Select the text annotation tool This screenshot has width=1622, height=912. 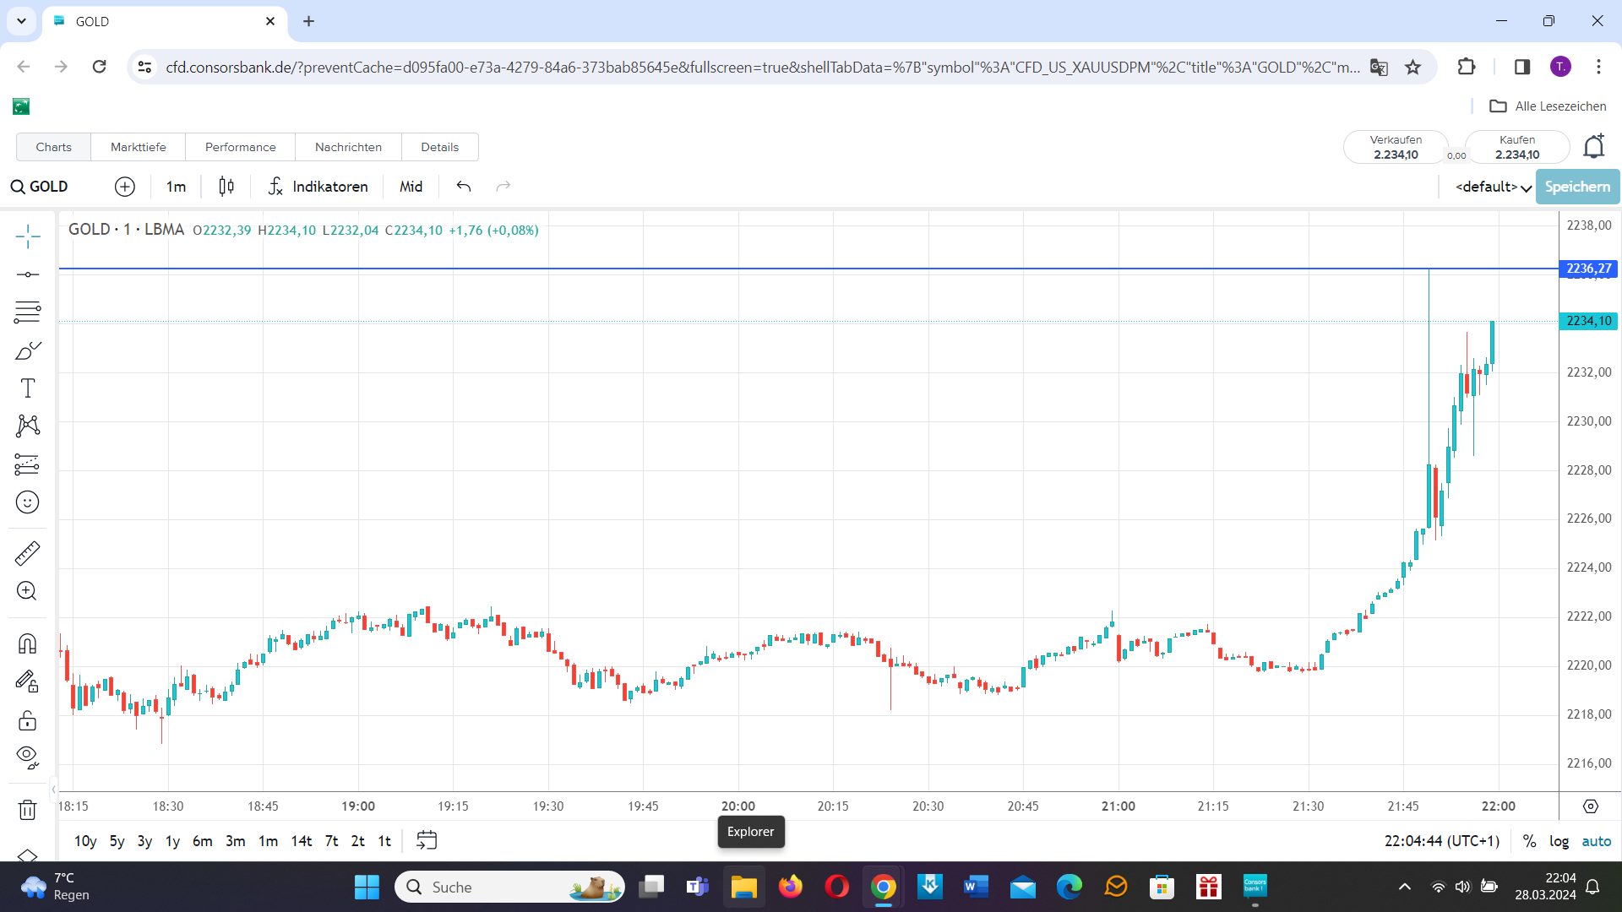point(28,388)
